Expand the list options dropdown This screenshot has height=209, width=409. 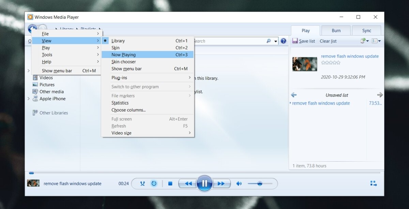tap(376, 41)
